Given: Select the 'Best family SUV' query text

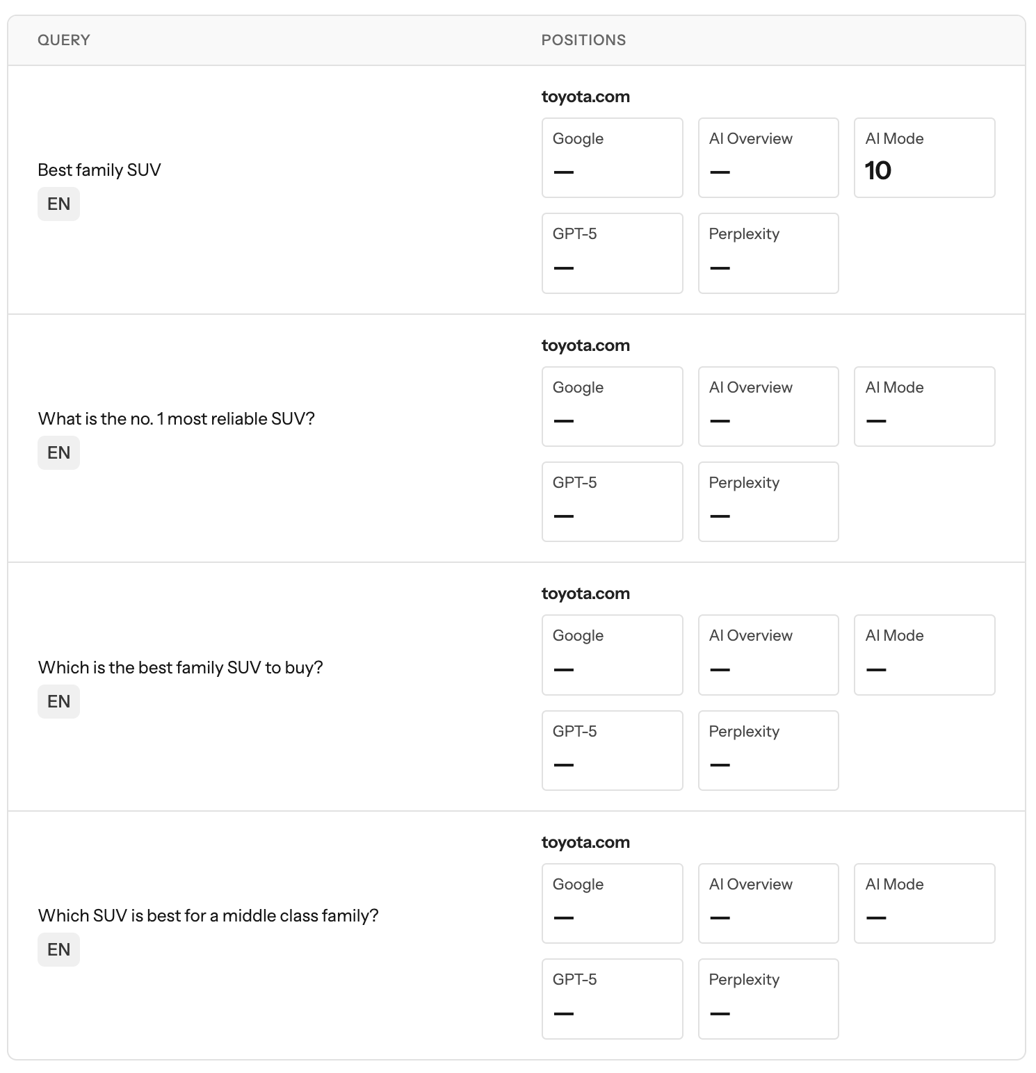Looking at the screenshot, I should (x=99, y=170).
